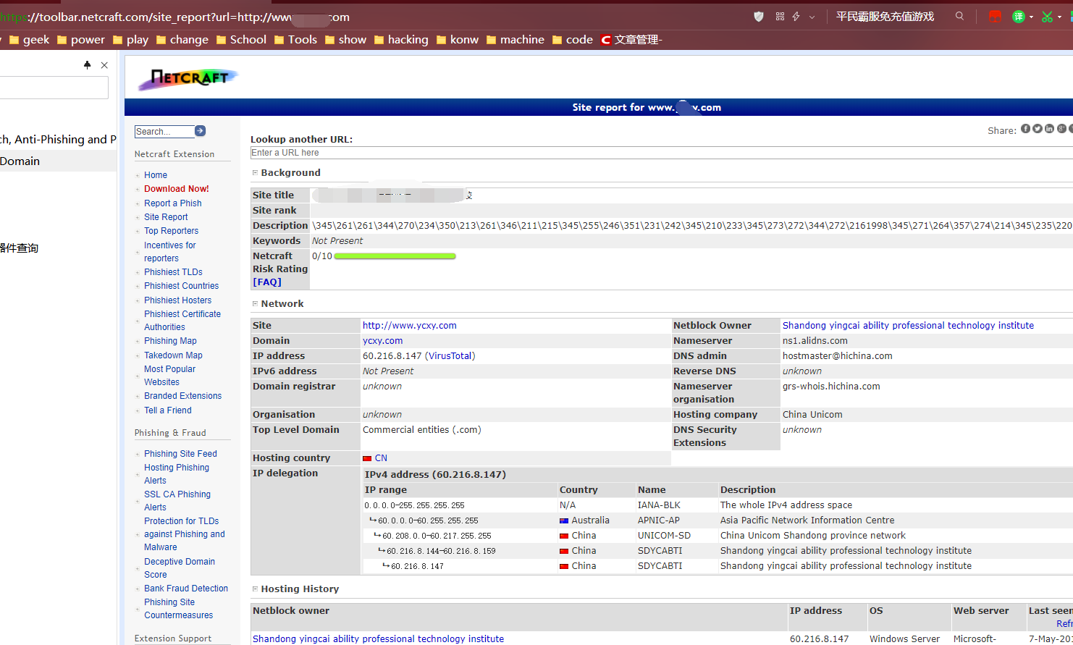Open Takedown Map link
1073x645 pixels.
pyautogui.click(x=173, y=355)
